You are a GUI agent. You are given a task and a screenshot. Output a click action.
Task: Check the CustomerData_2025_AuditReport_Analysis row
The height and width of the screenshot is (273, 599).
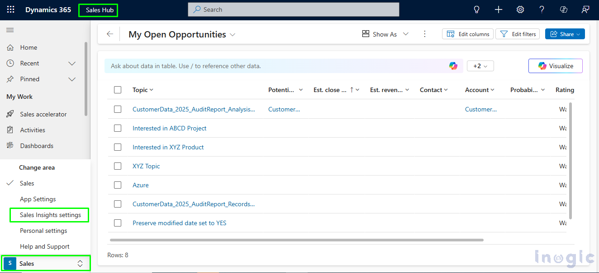118,109
